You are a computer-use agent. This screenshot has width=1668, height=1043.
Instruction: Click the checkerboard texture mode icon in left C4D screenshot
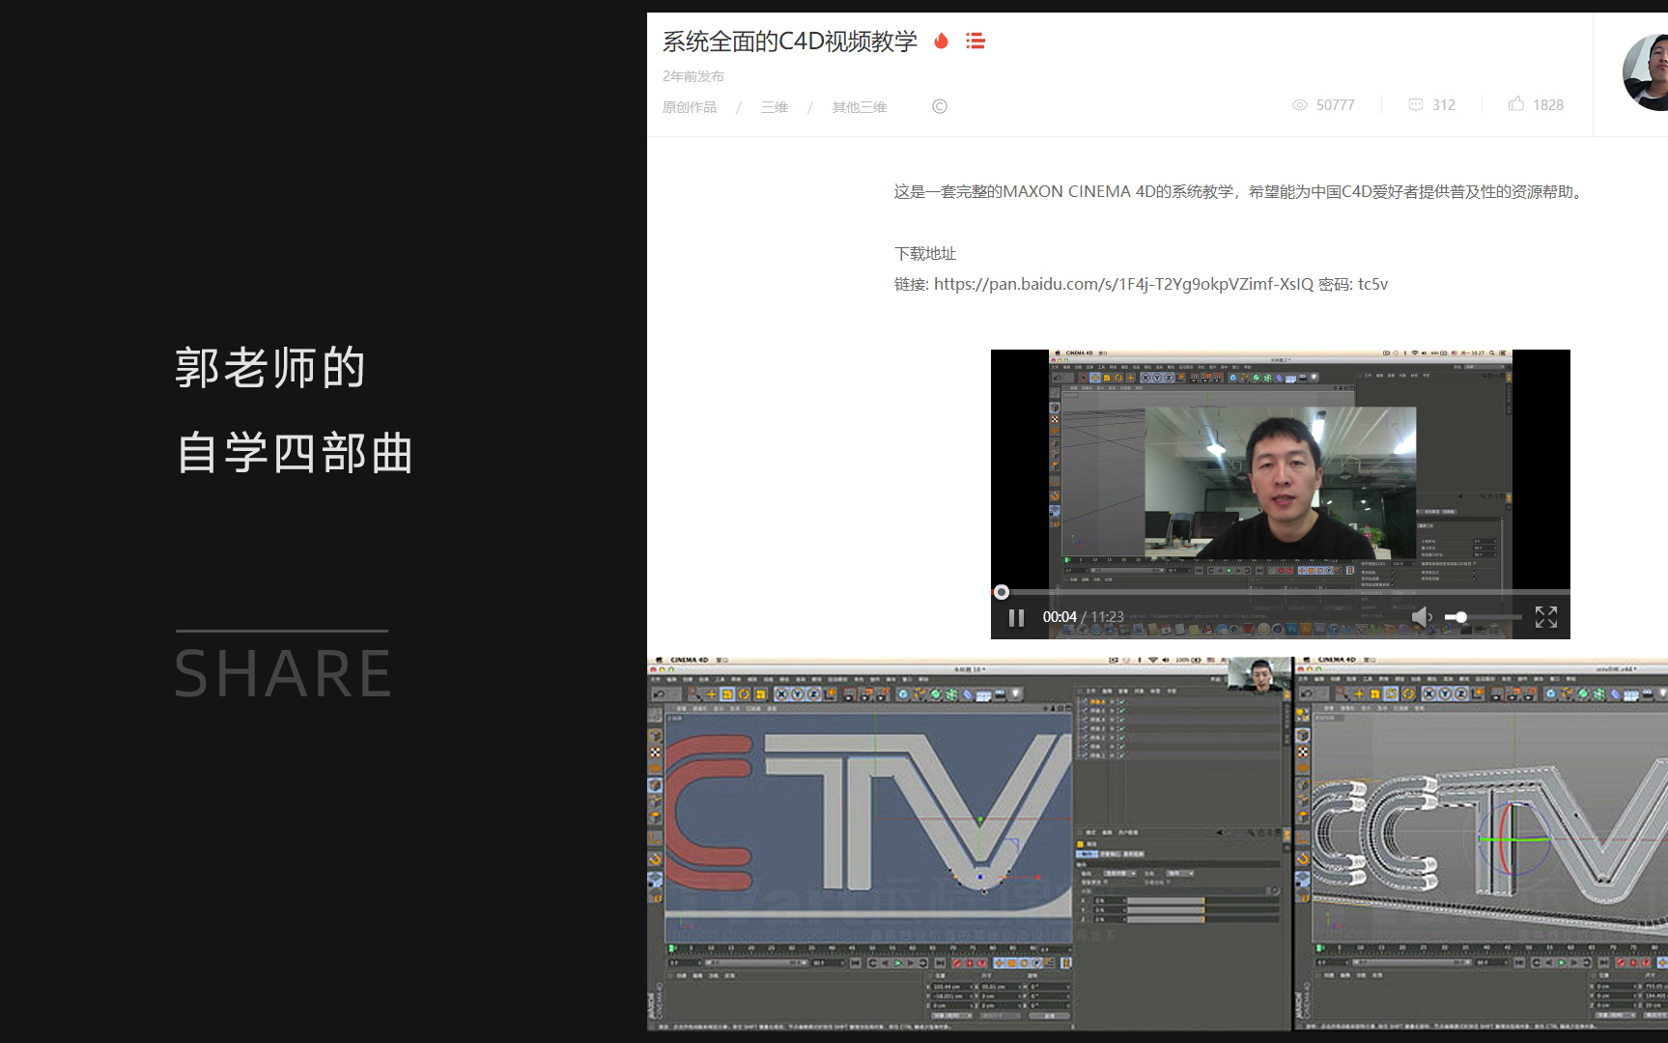tap(655, 752)
